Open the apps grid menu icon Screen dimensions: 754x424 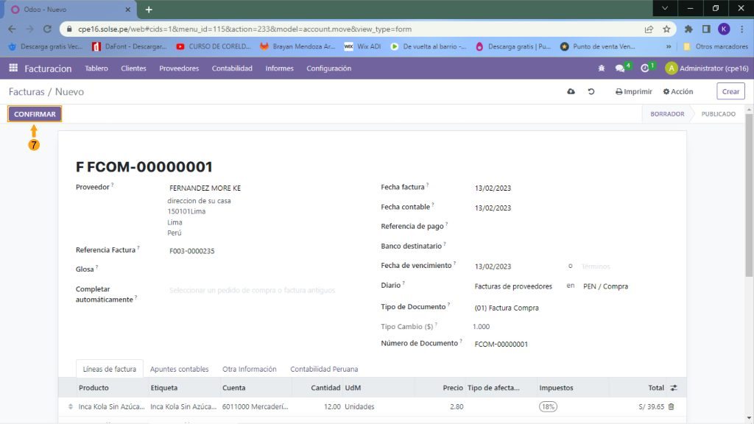pyautogui.click(x=13, y=68)
